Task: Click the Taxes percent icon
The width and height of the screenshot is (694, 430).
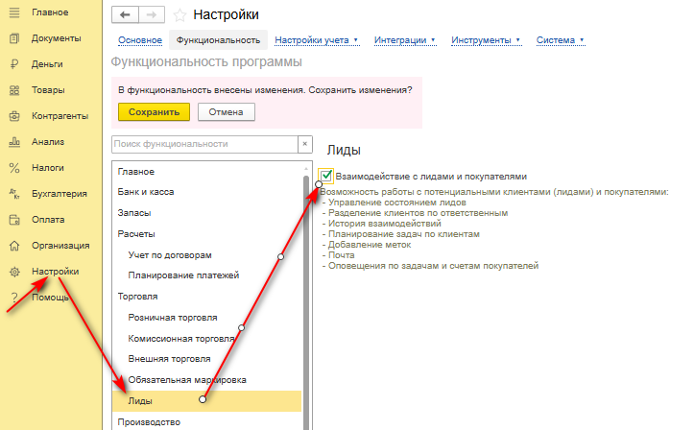Action: pos(14,167)
